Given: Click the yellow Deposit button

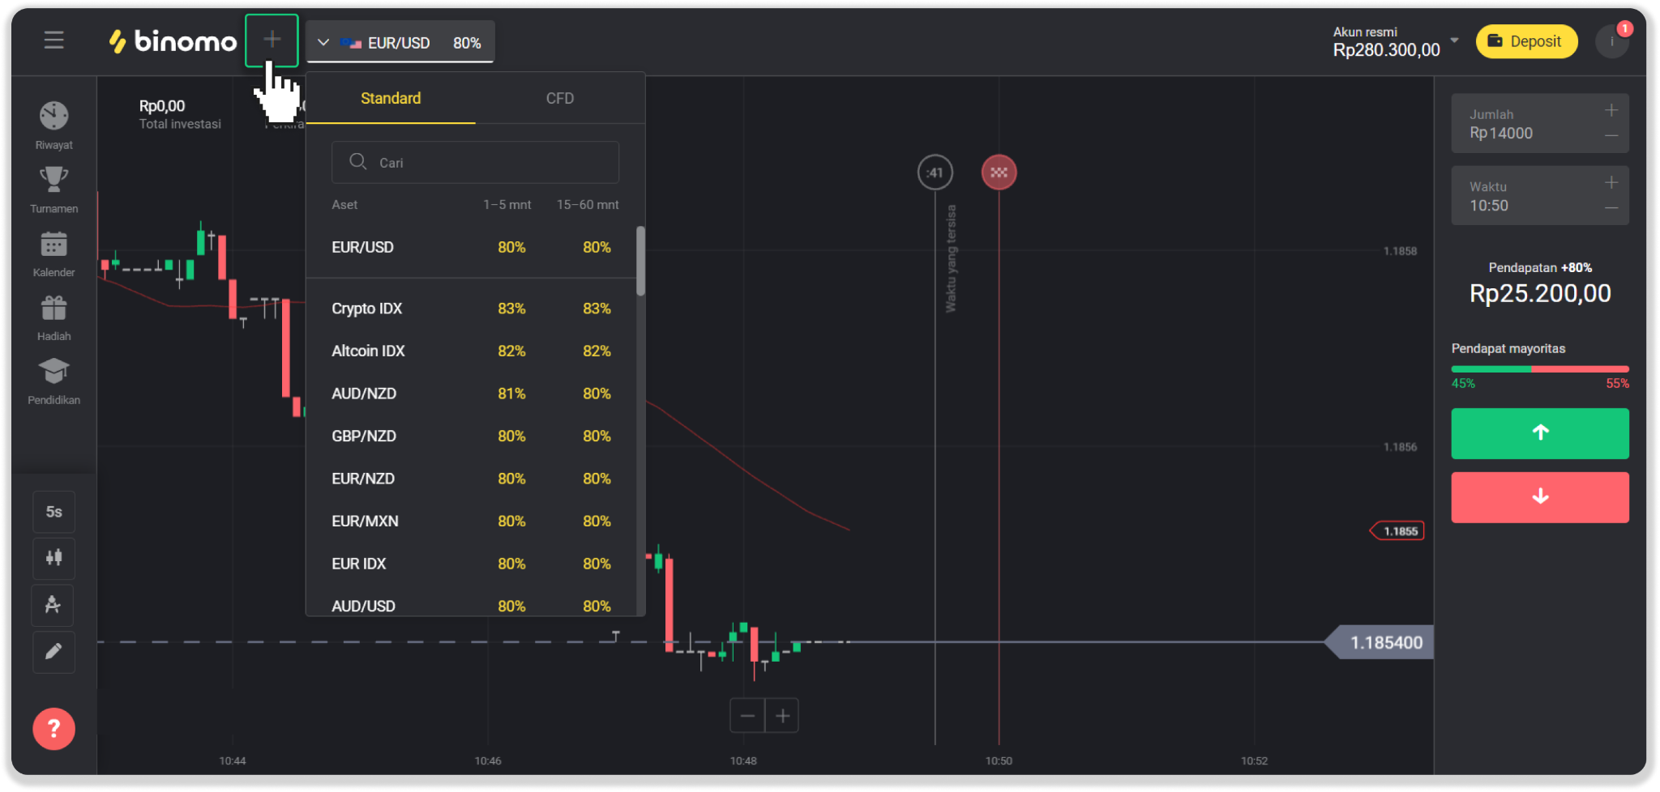Looking at the screenshot, I should 1526,41.
